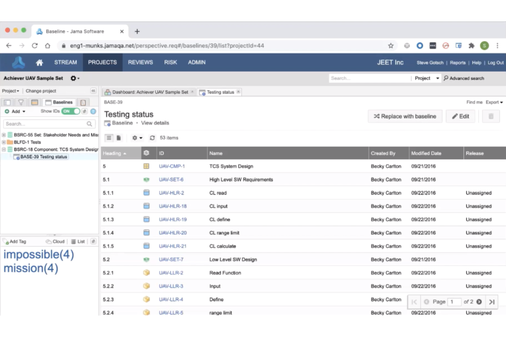Click the Jama home icon in the navigation bar

click(x=40, y=62)
